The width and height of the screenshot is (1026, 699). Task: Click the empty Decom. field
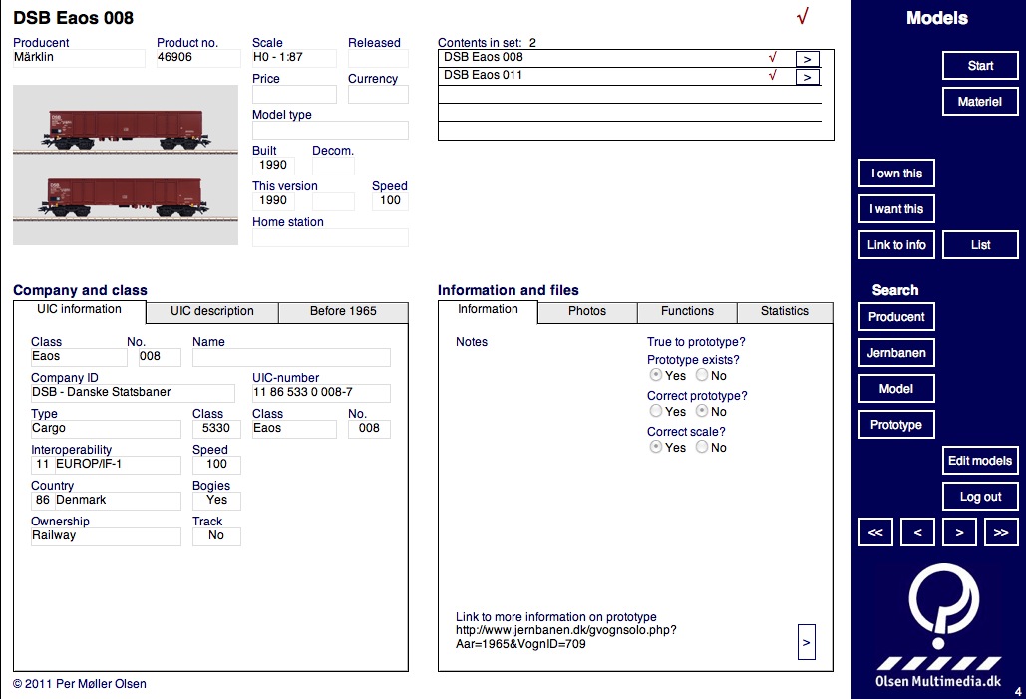click(333, 167)
